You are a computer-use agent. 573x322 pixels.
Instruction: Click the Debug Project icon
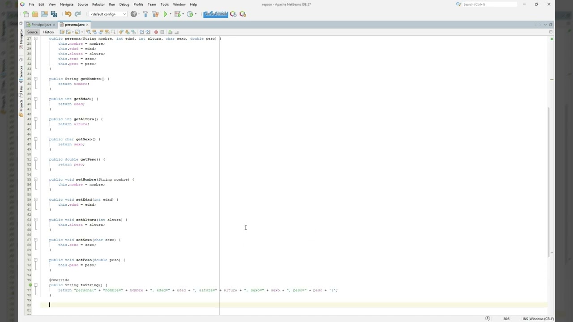(178, 14)
